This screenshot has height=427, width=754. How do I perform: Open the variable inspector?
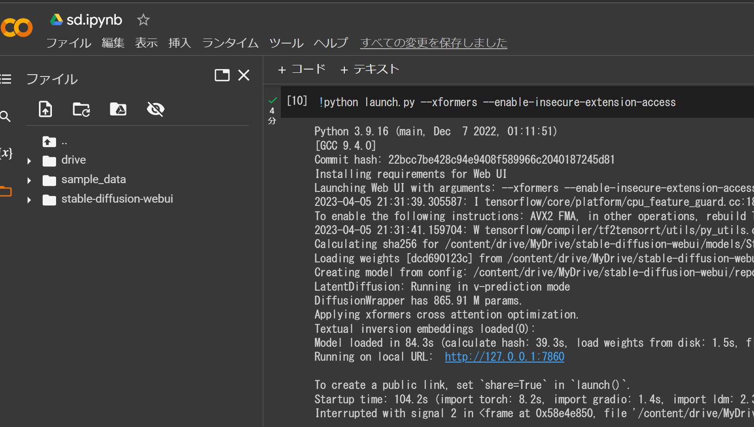coord(6,153)
